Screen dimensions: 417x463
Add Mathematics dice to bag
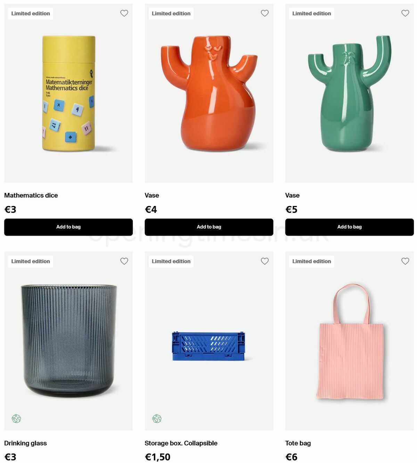point(68,227)
